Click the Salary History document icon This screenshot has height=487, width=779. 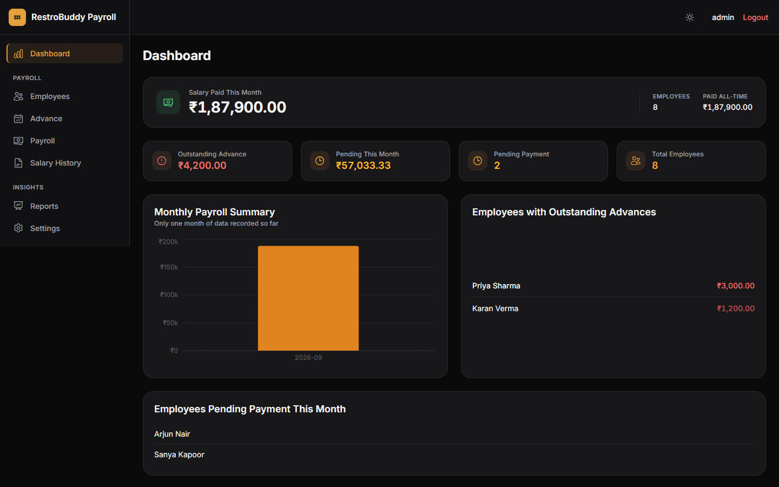coord(18,163)
